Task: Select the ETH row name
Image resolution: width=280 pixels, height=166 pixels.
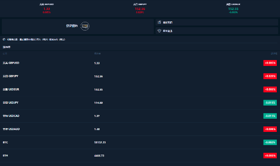Action: coord(5,156)
